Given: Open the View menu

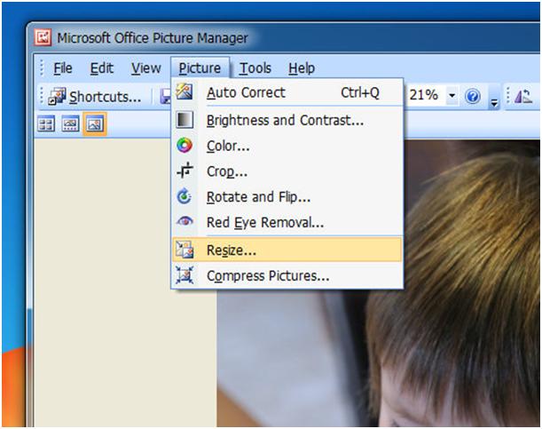Looking at the screenshot, I should pyautogui.click(x=145, y=68).
